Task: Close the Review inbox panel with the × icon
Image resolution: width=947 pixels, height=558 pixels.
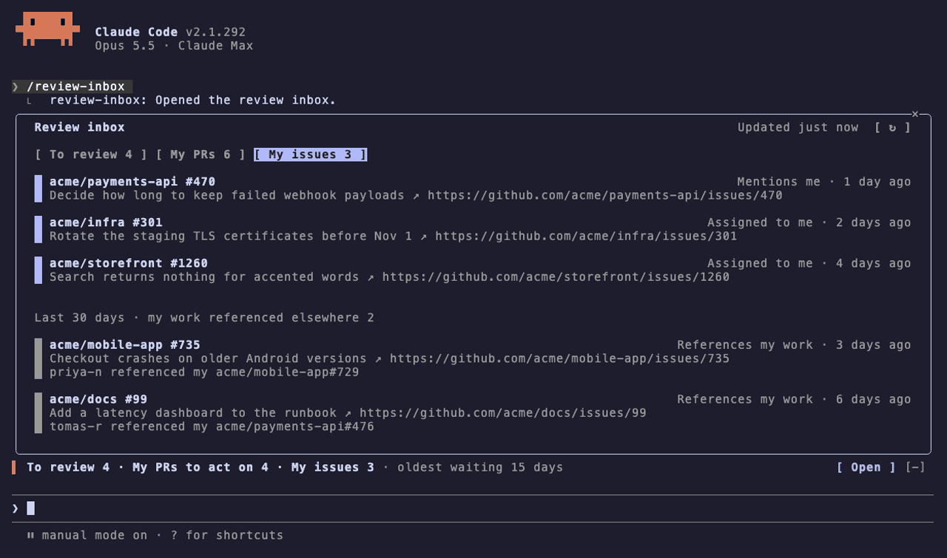Action: (x=915, y=114)
